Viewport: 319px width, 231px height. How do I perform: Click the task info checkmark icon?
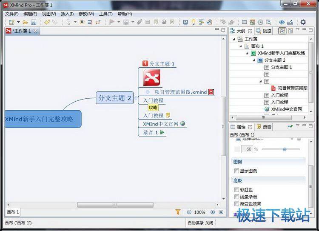(210, 22)
